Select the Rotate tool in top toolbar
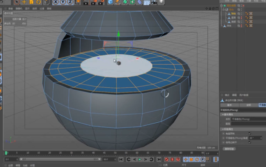Viewport: 266px width, 167px height. tap(38, 2)
